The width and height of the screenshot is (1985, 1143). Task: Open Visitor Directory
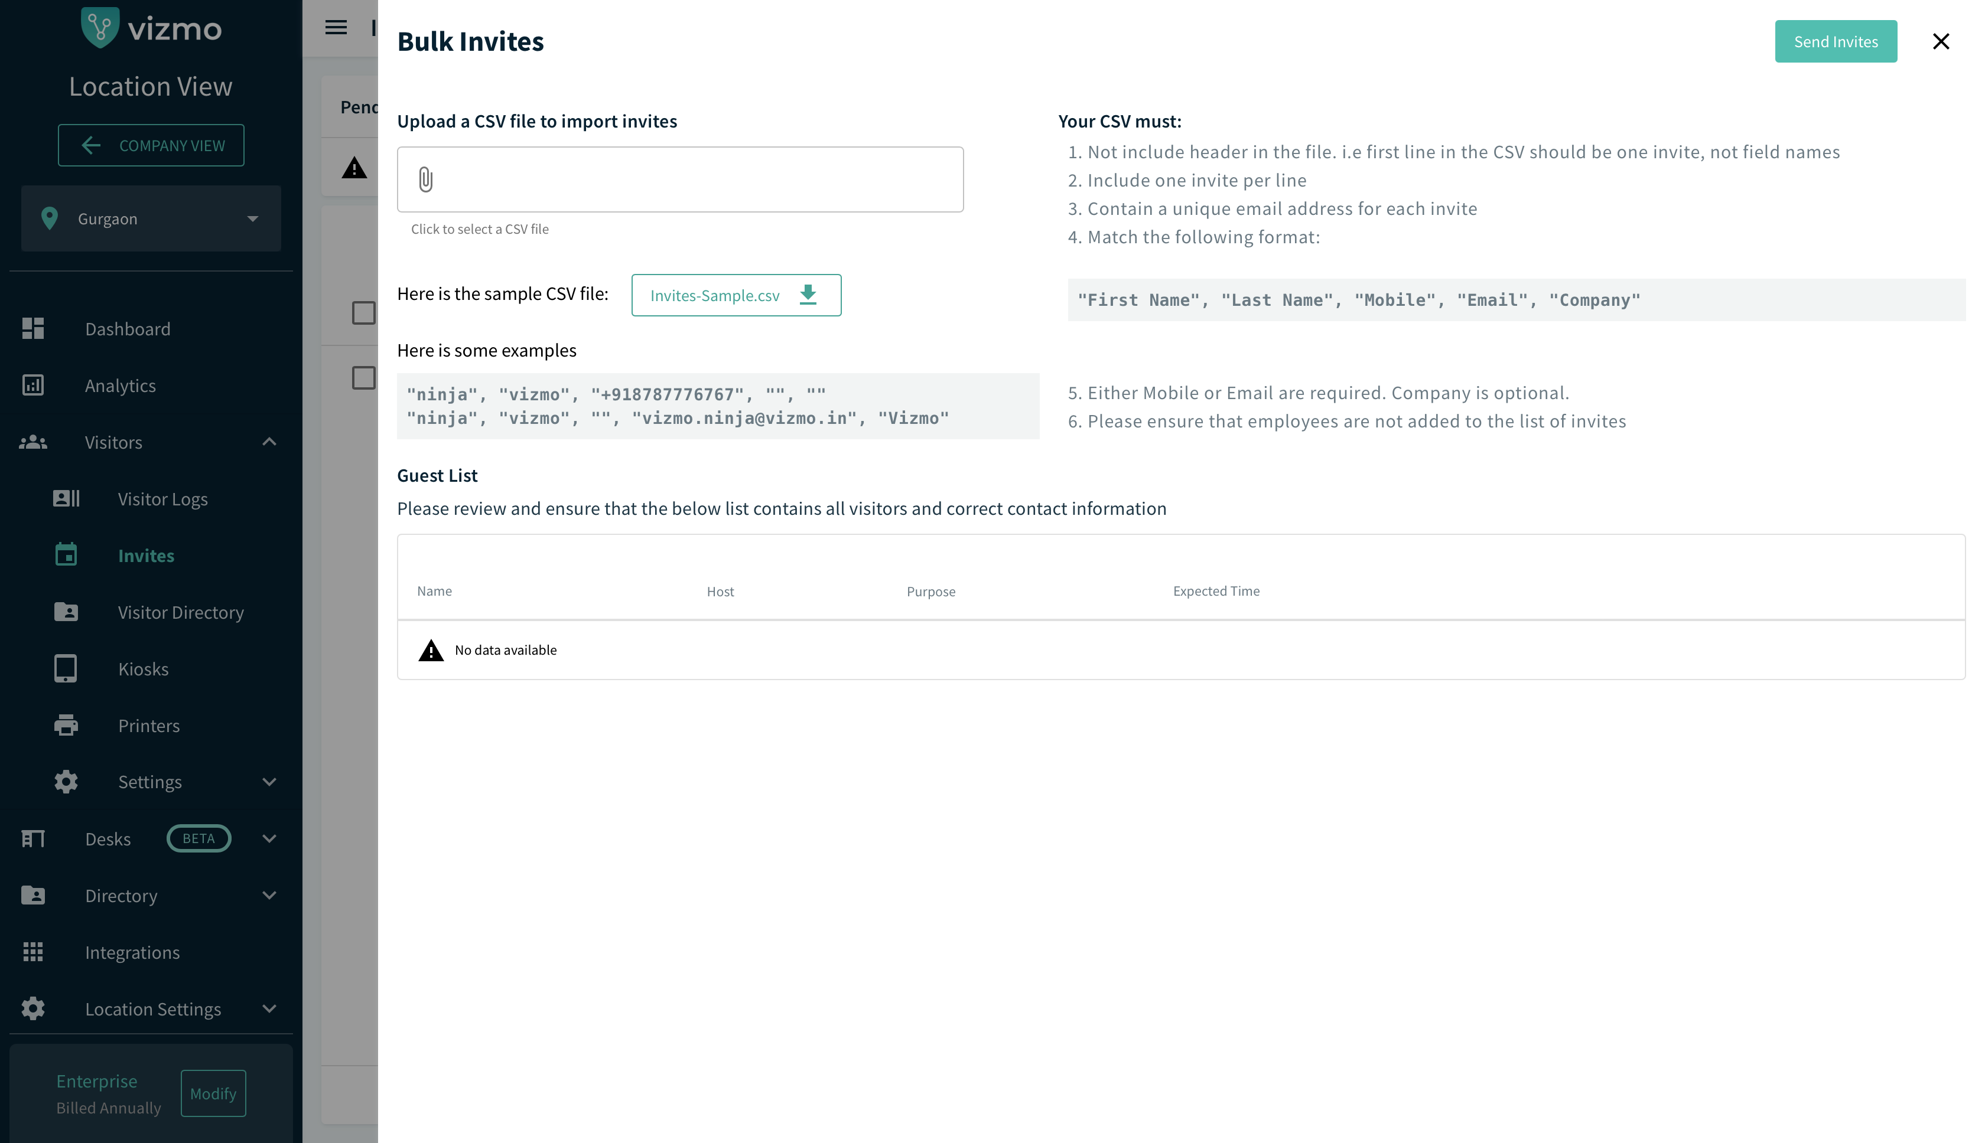coord(151,612)
